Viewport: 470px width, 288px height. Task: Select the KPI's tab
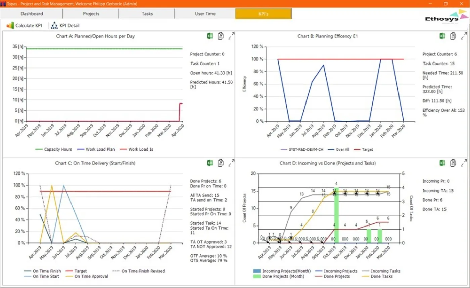pyautogui.click(x=264, y=14)
